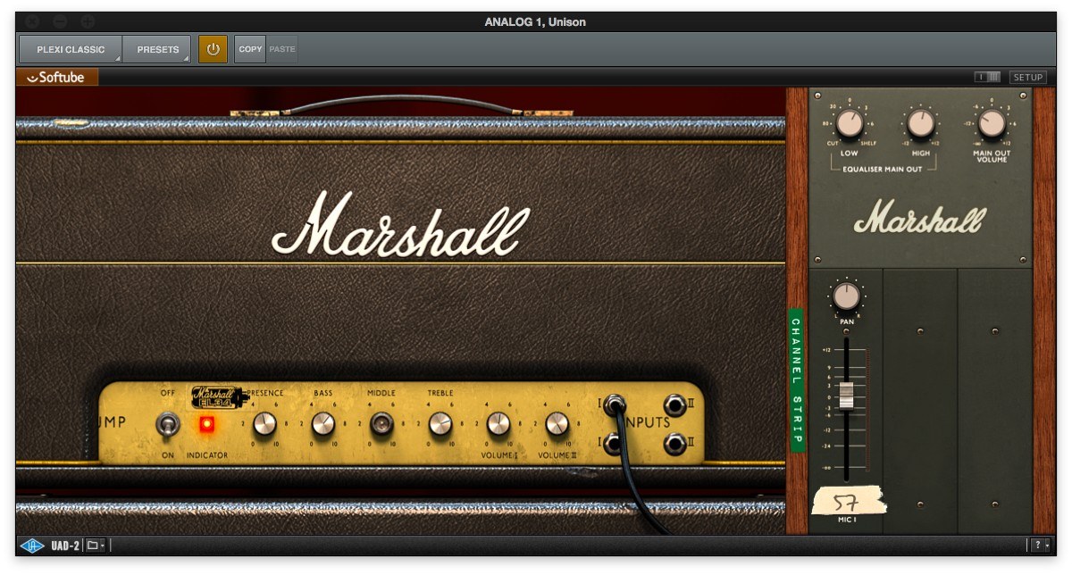Toggle the plugin power button

(x=213, y=49)
